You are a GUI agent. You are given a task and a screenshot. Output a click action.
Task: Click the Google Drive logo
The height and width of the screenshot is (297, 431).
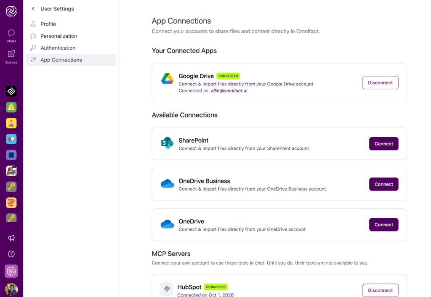[167, 79]
